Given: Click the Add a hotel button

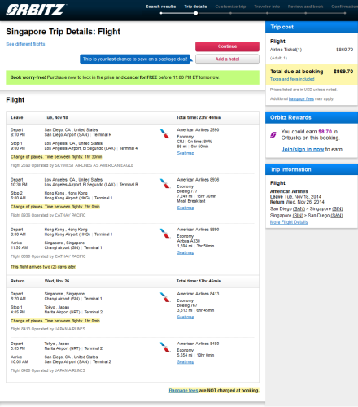Looking at the screenshot, I should 227,59.
